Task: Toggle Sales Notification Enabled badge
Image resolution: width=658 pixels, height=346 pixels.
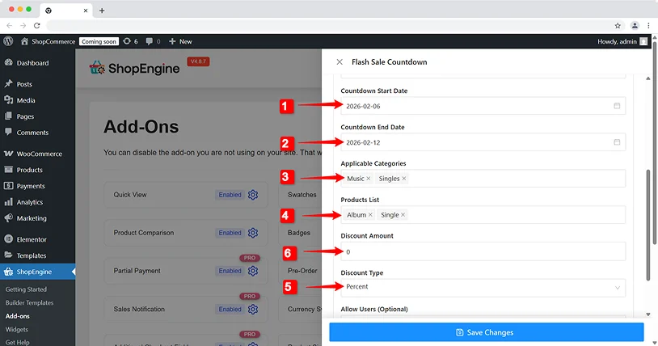Action: [x=230, y=309]
